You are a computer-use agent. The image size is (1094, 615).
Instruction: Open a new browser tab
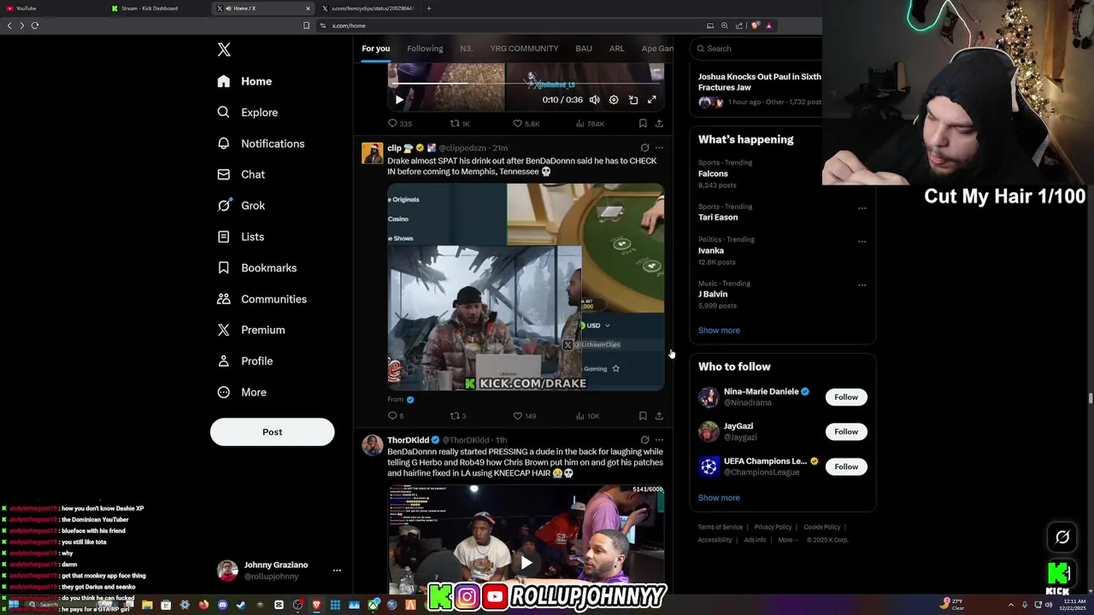pos(429,9)
